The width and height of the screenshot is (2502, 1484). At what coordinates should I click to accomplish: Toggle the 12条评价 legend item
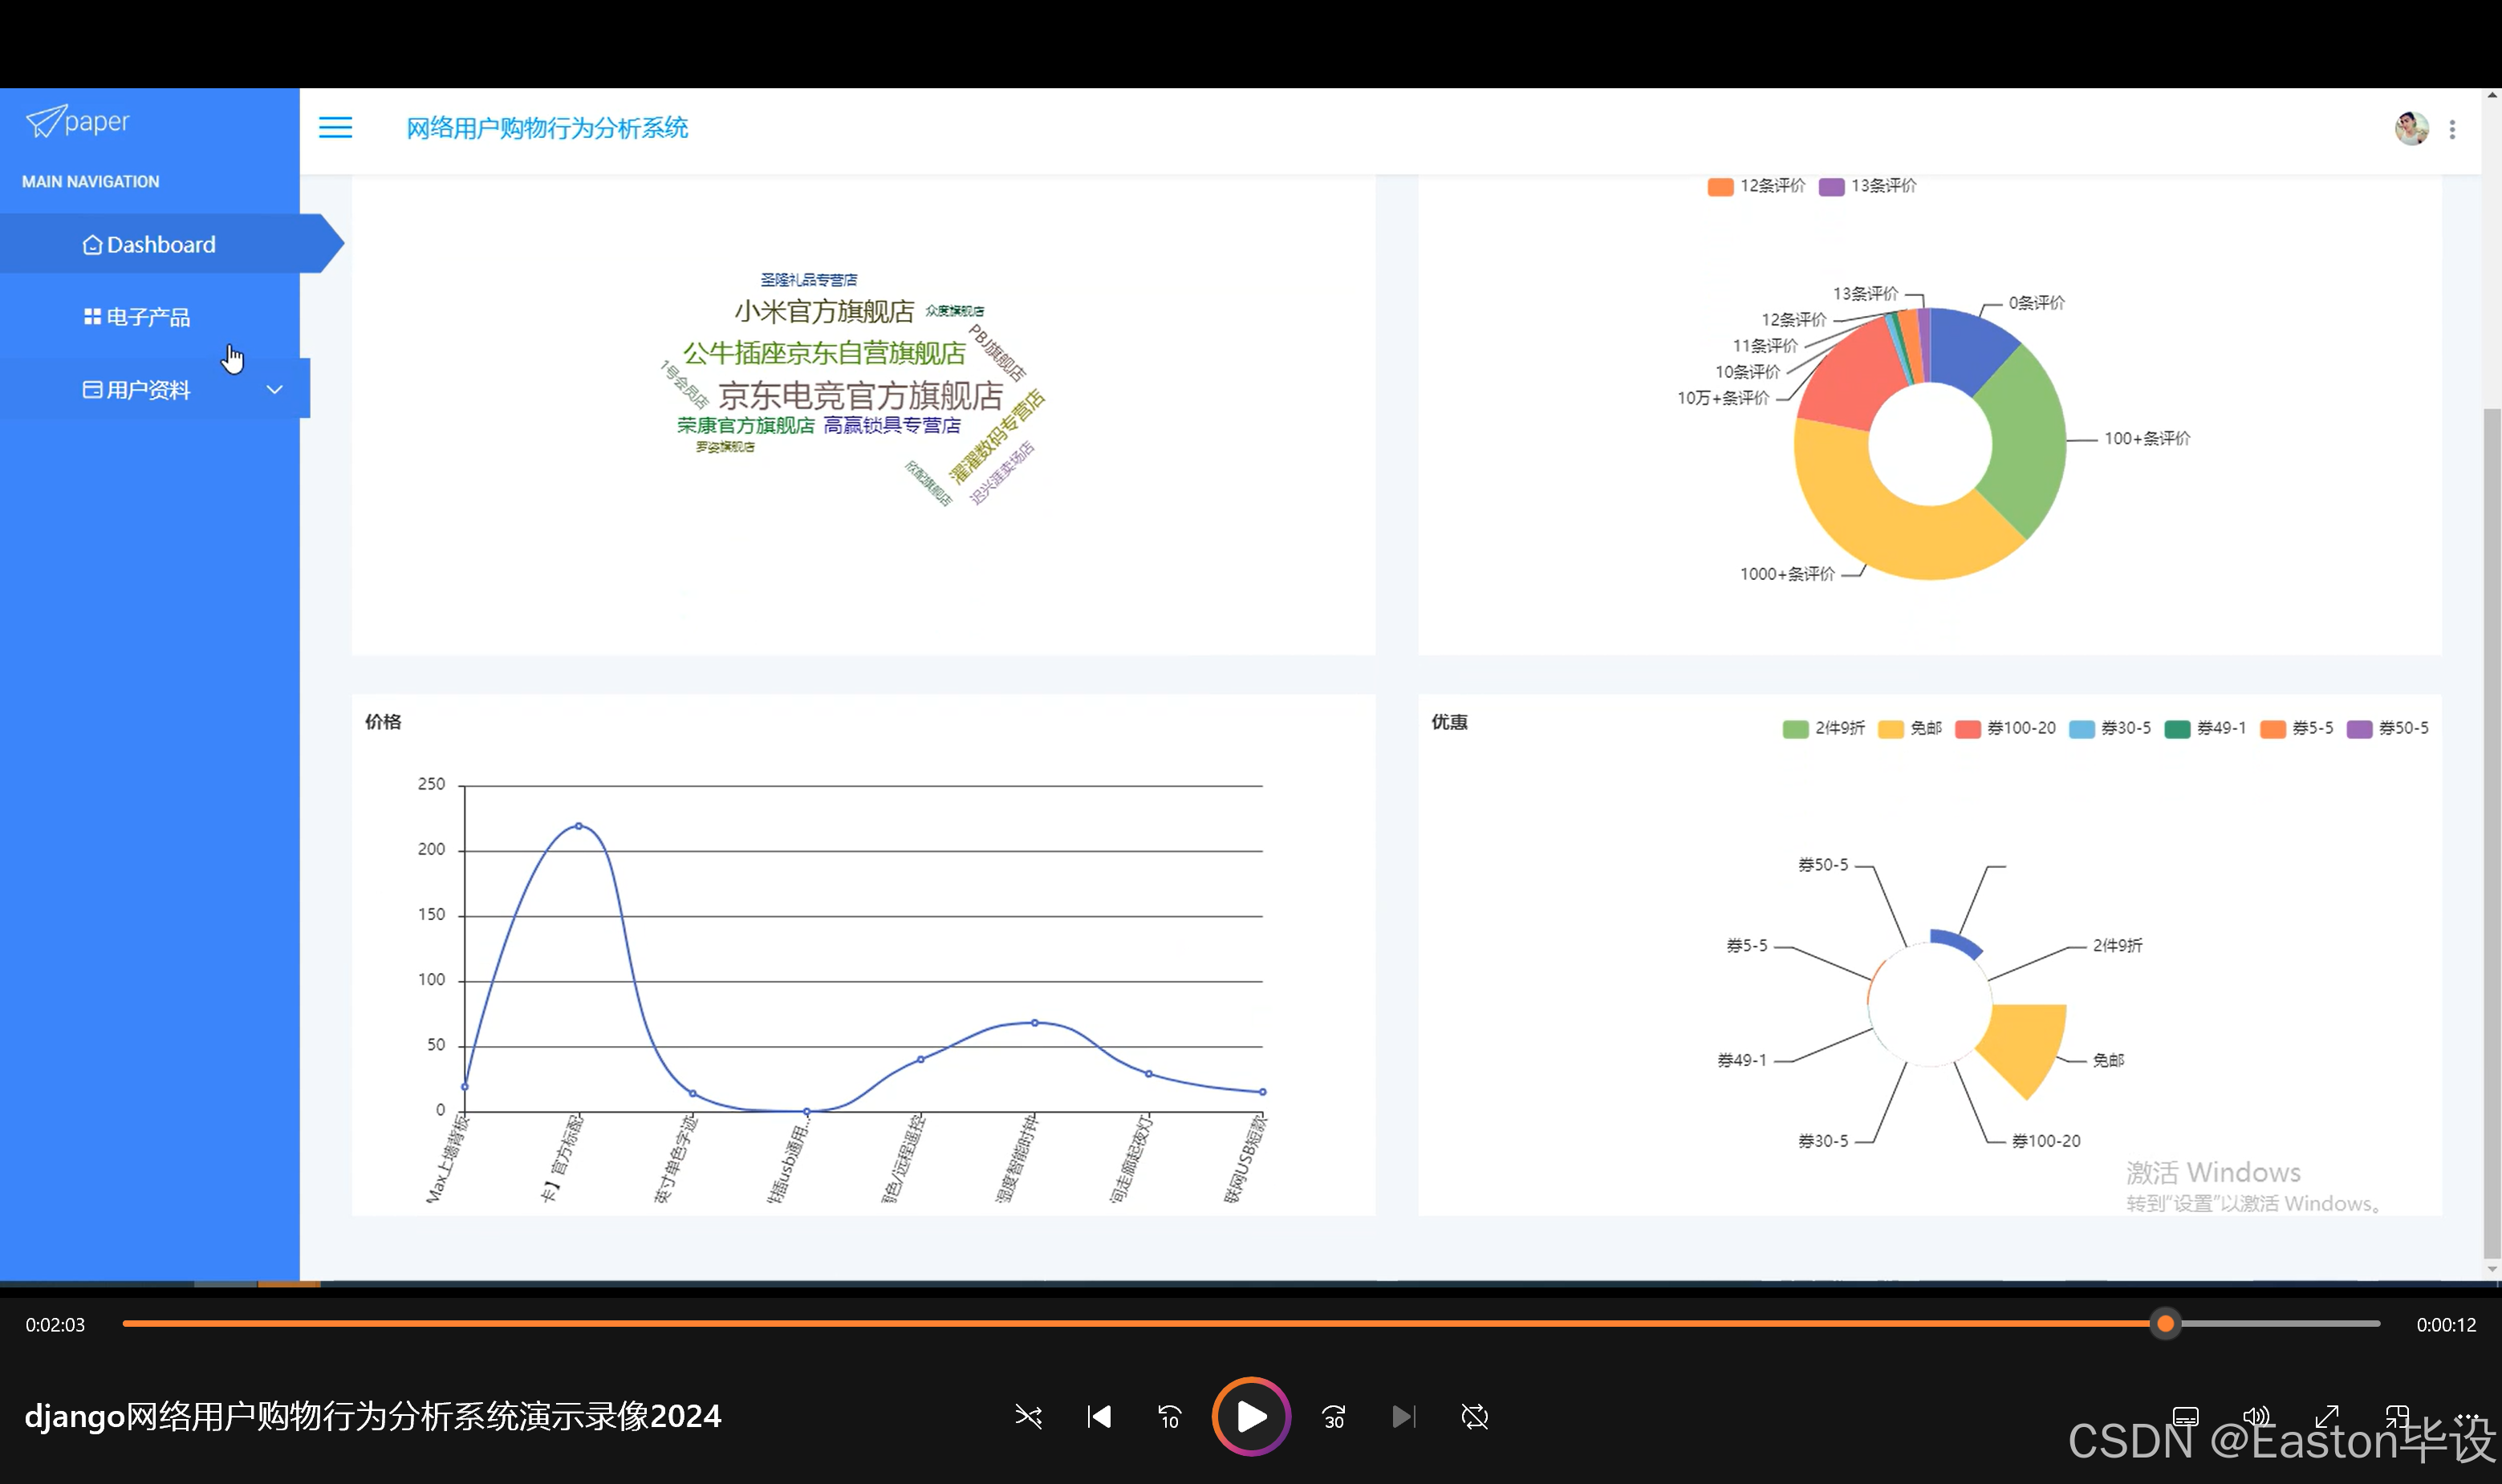1756,186
